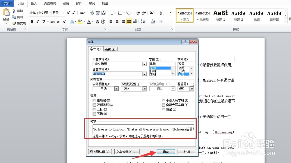This screenshot has height=163, width=291.
Task: Enable the 删除线 checkbox
Action: [x=94, y=101]
